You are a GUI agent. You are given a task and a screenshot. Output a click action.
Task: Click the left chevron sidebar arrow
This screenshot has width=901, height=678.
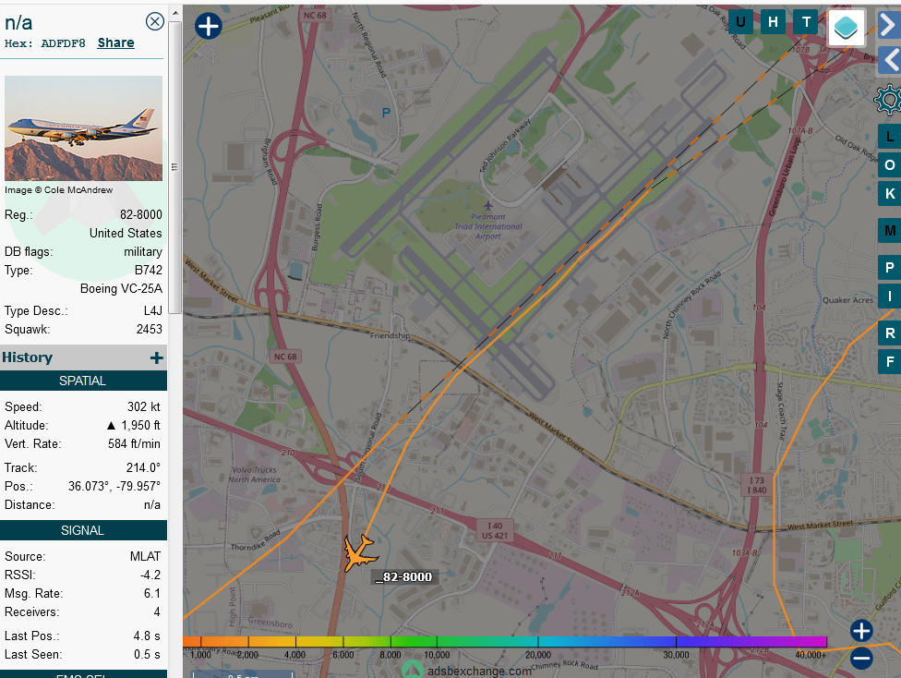pyautogui.click(x=890, y=60)
